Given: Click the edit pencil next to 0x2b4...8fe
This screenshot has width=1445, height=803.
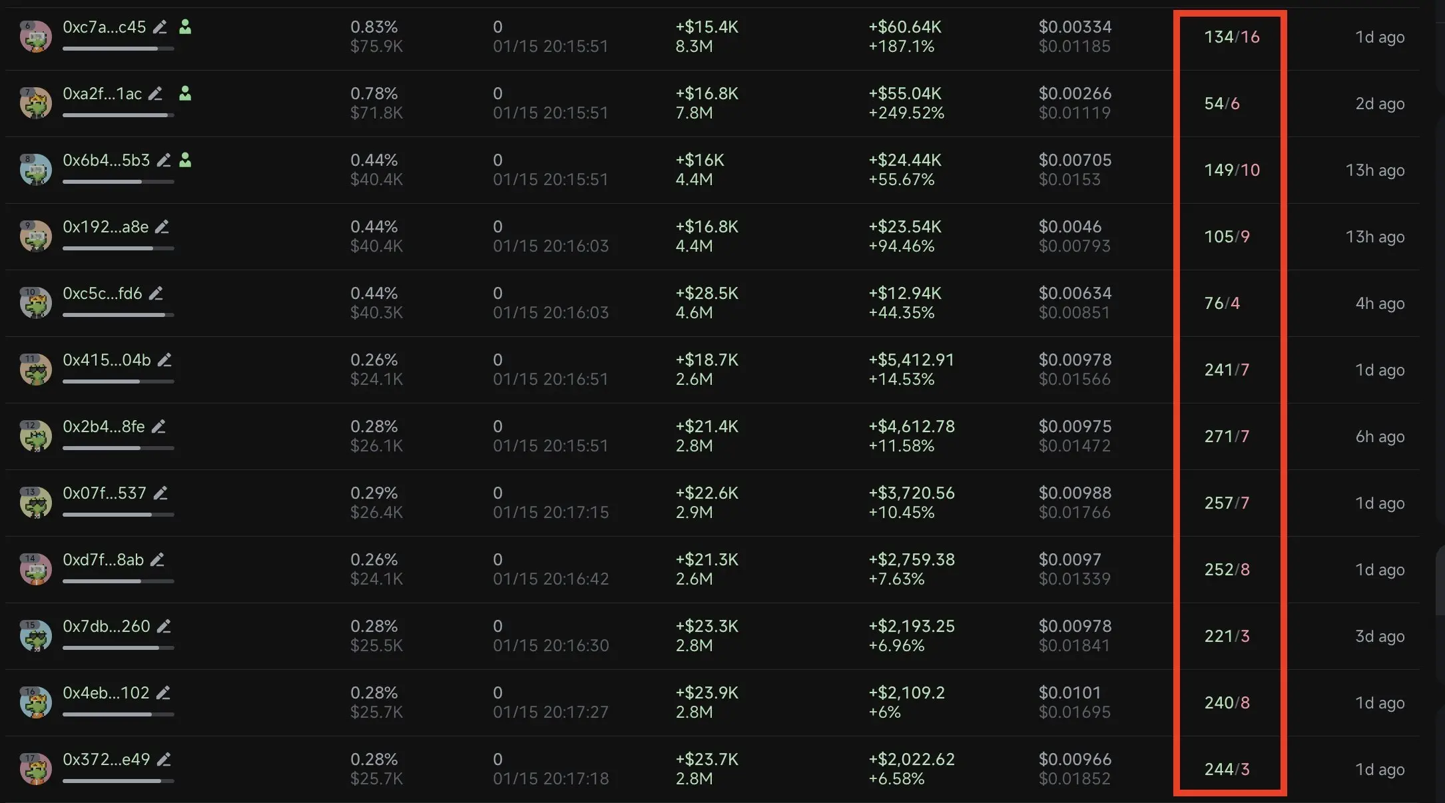Looking at the screenshot, I should (158, 427).
